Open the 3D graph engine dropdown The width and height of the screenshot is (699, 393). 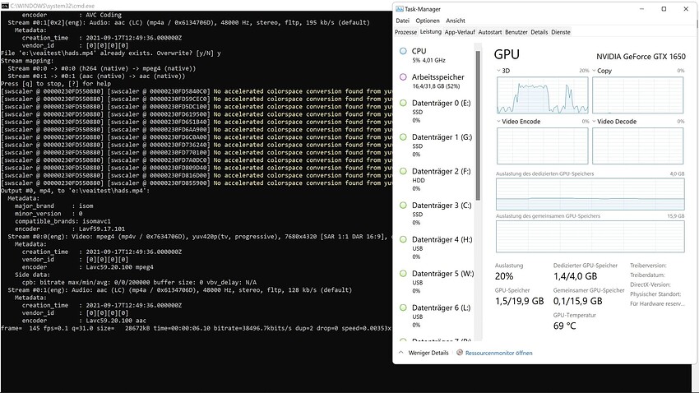(x=499, y=71)
